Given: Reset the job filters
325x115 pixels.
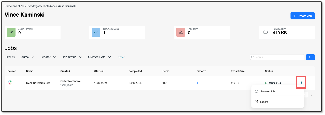Looking at the screenshot, I should coord(121,57).
